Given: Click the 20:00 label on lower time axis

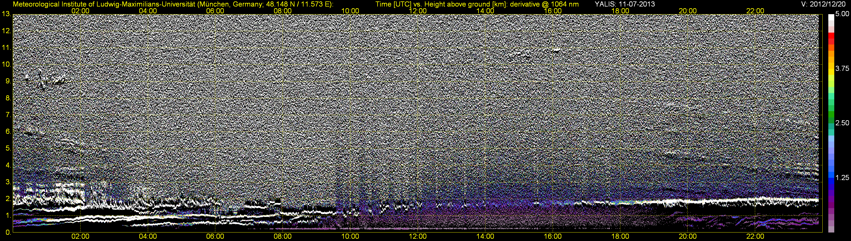Looking at the screenshot, I should pyautogui.click(x=688, y=236).
